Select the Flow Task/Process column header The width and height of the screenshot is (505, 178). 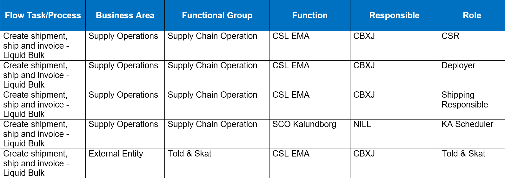pyautogui.click(x=43, y=15)
